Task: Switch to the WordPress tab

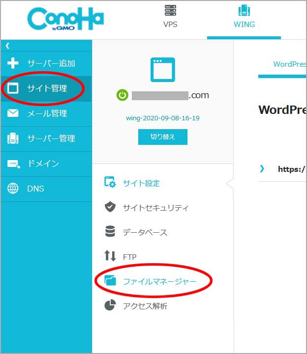Action: click(x=290, y=64)
